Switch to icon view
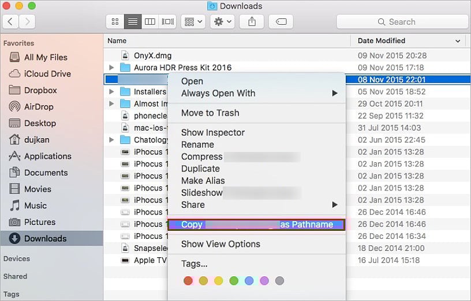 [115, 21]
